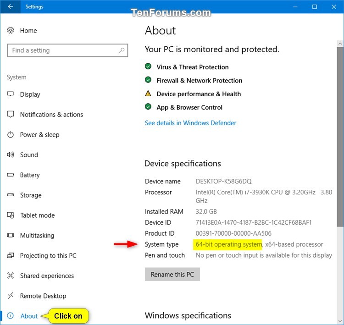Click the Find a setting search box

(x=67, y=50)
